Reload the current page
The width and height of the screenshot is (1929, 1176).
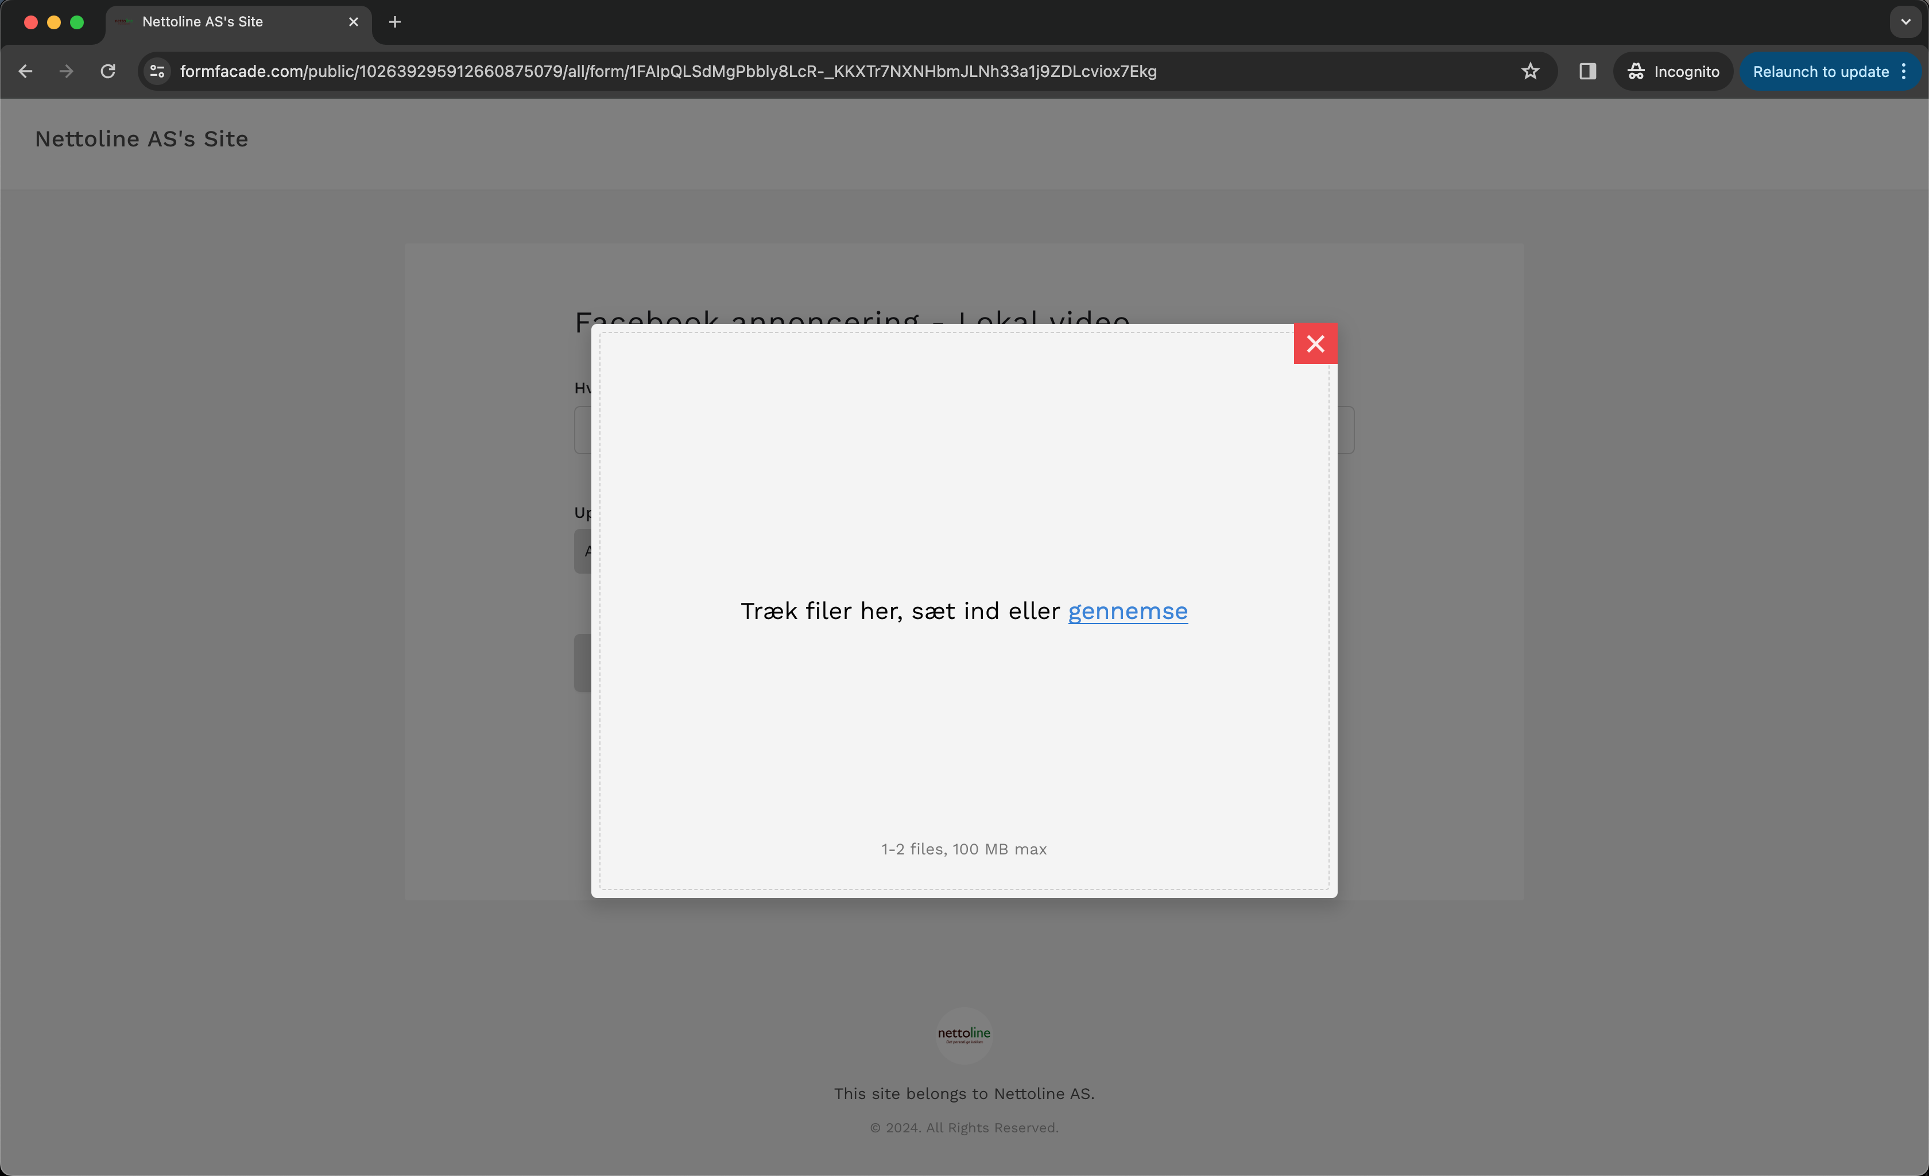click(108, 71)
